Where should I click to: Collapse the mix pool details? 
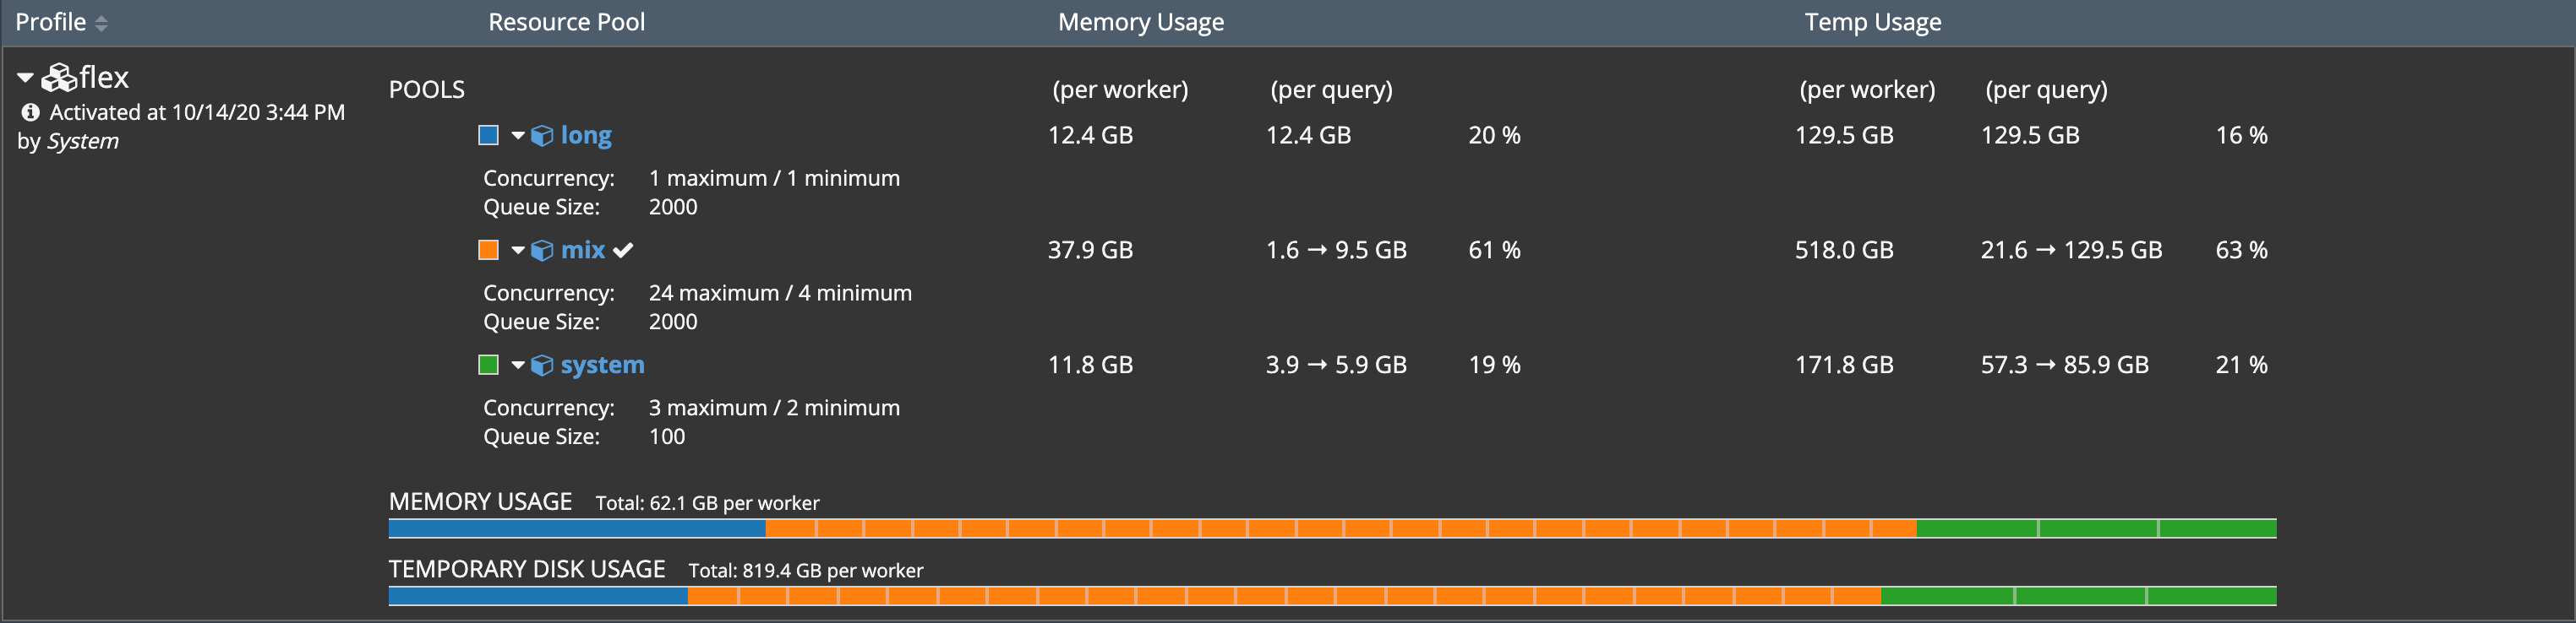click(x=518, y=250)
